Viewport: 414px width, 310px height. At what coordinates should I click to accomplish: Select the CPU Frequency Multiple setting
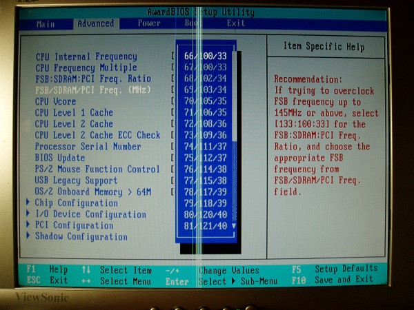point(86,68)
